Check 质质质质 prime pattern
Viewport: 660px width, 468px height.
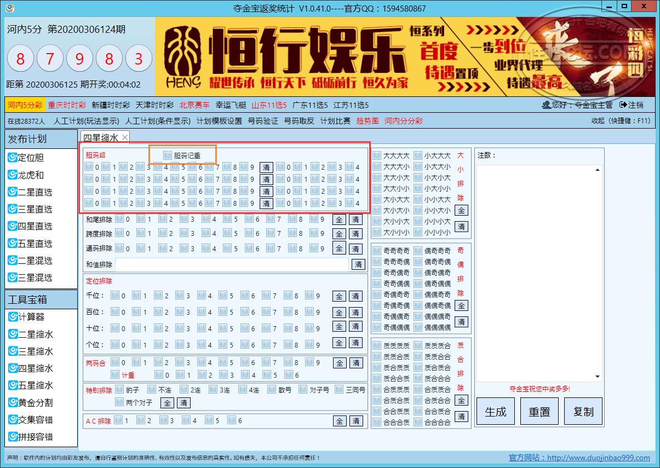point(377,345)
